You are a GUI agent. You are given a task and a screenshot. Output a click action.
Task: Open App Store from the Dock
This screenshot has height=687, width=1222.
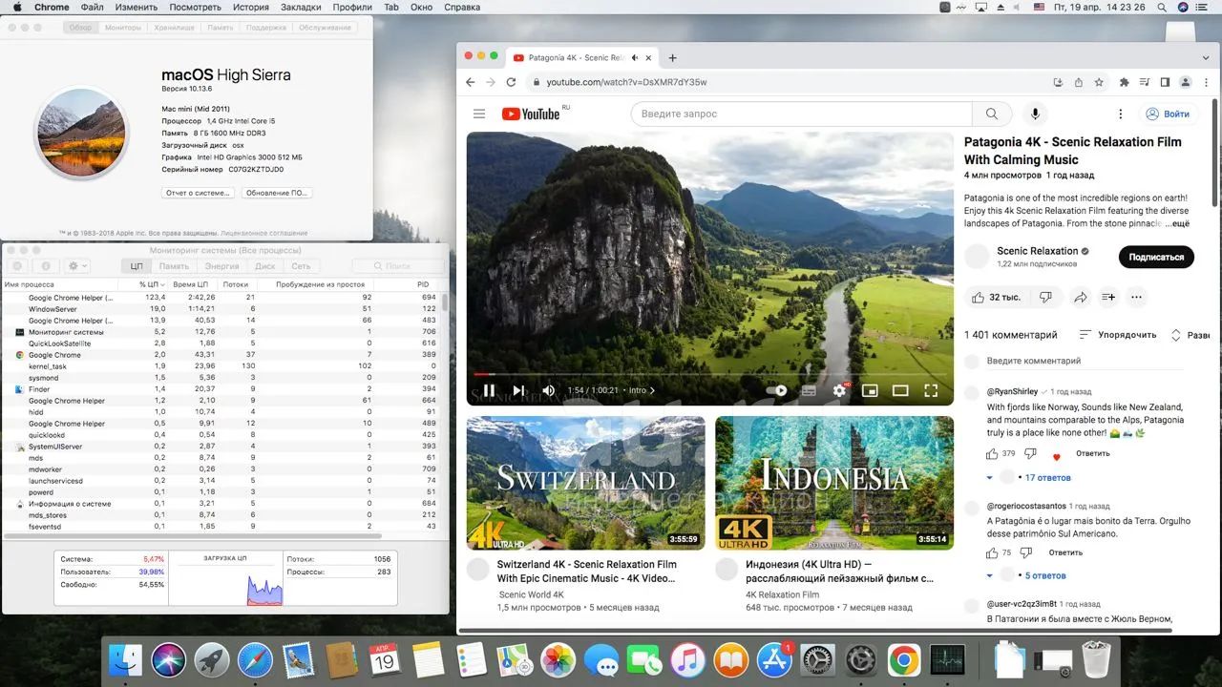(774, 659)
